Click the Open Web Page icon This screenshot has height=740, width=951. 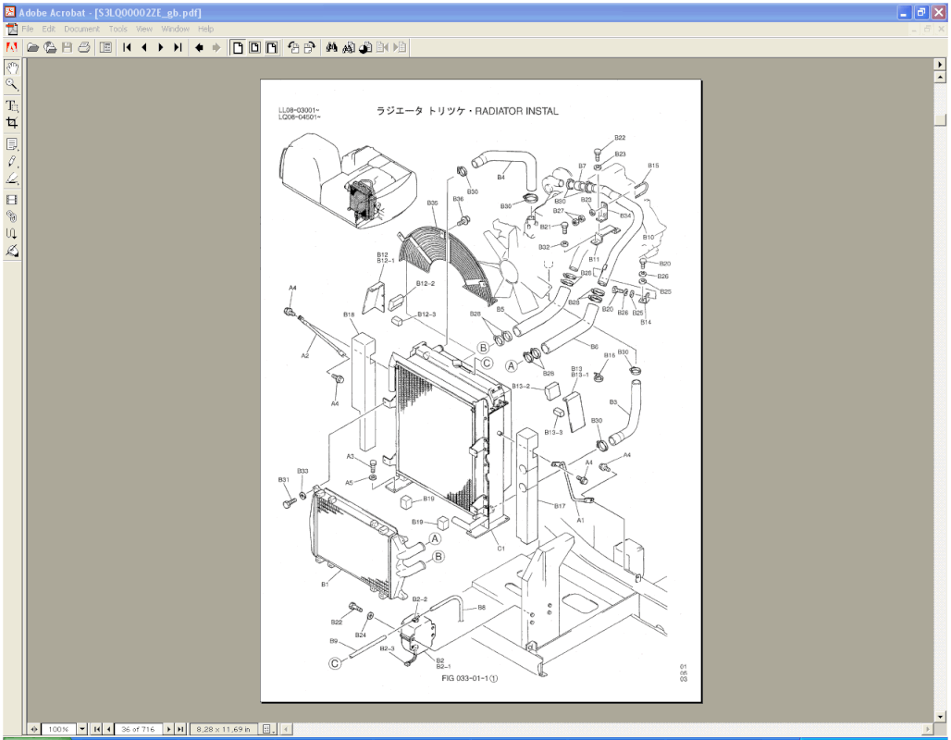pos(50,47)
